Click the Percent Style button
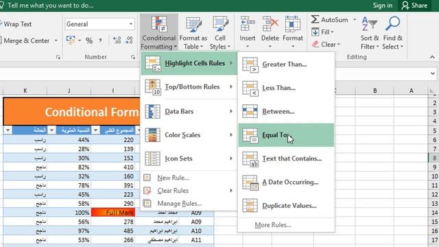 [89, 41]
